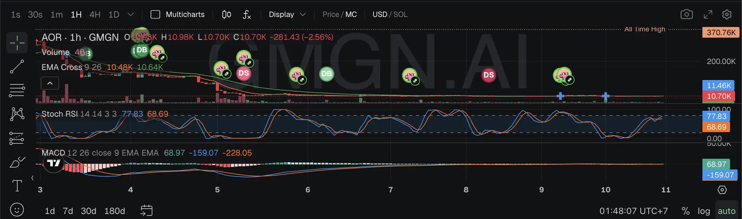Image resolution: width=742 pixels, height=219 pixels.
Task: Select the 4H timeframe
Action: pyautogui.click(x=95, y=14)
